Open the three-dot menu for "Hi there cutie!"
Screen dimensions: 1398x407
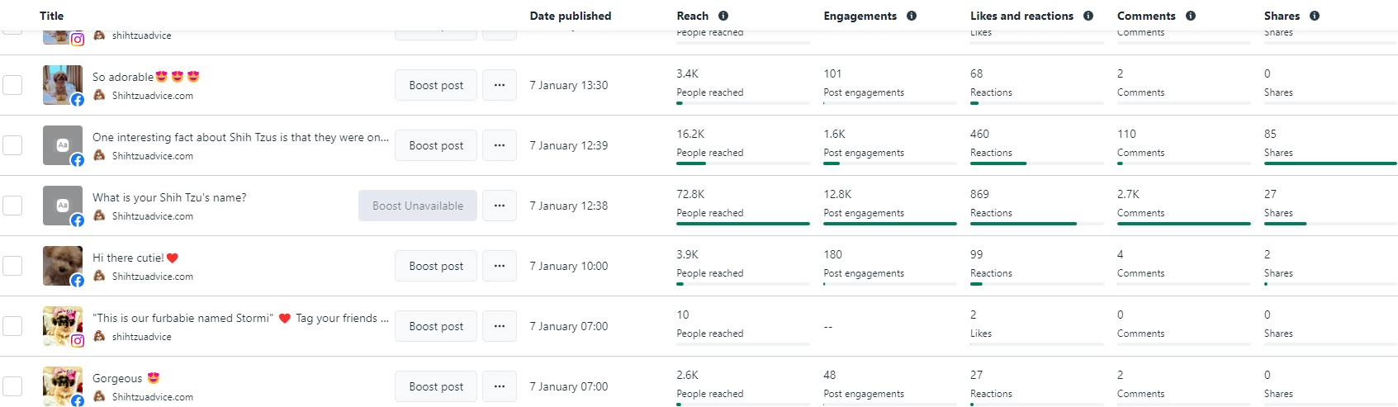click(x=500, y=266)
